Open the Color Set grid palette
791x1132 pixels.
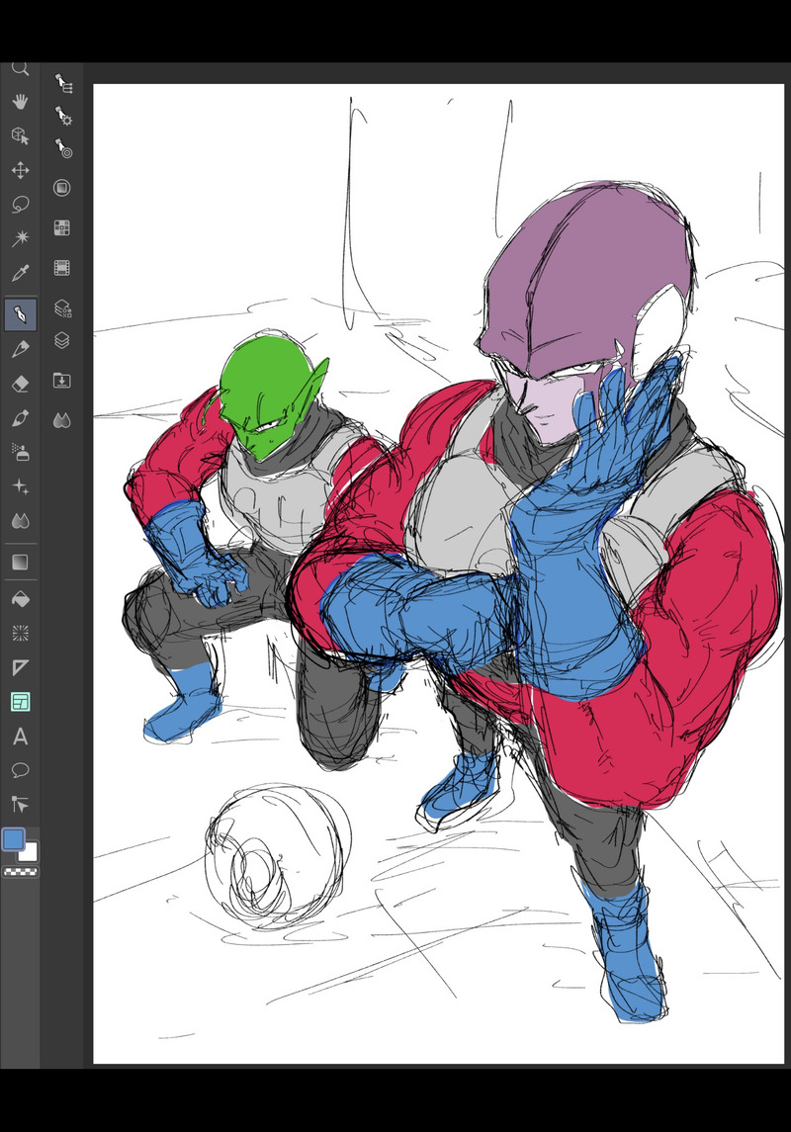point(62,228)
